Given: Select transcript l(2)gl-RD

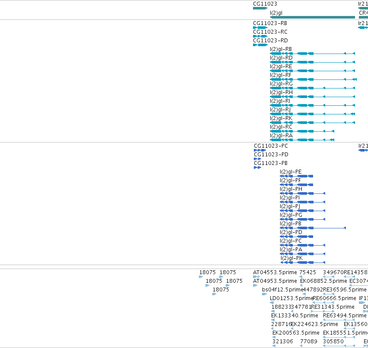Looking at the screenshot, I should (x=312, y=62).
